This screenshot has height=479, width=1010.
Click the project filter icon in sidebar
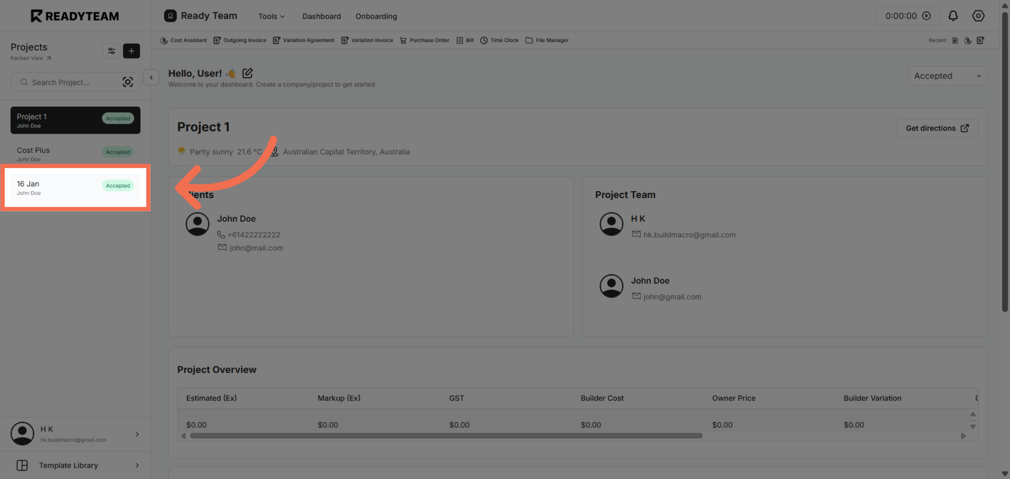(112, 51)
